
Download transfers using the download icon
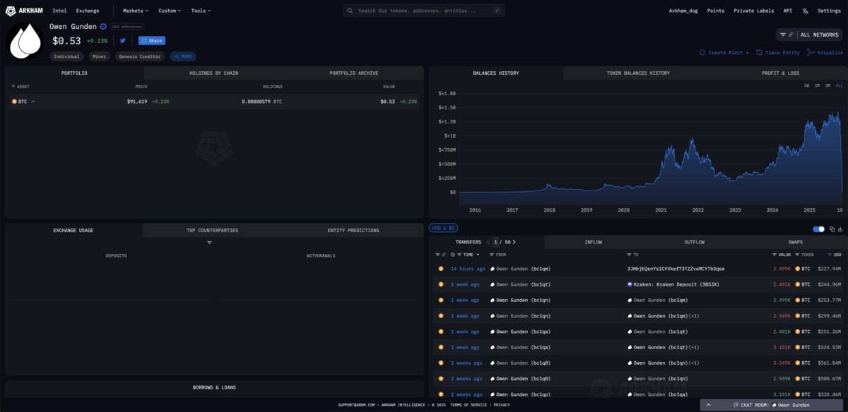click(840, 229)
